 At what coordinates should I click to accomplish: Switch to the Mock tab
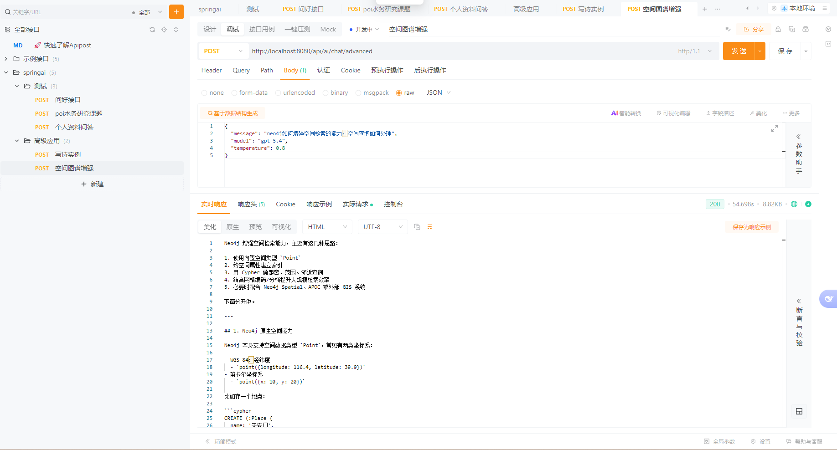(328, 29)
